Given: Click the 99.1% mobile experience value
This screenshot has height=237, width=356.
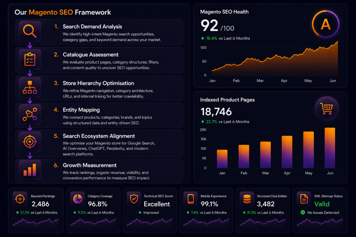Looking at the screenshot, I should [209, 204].
